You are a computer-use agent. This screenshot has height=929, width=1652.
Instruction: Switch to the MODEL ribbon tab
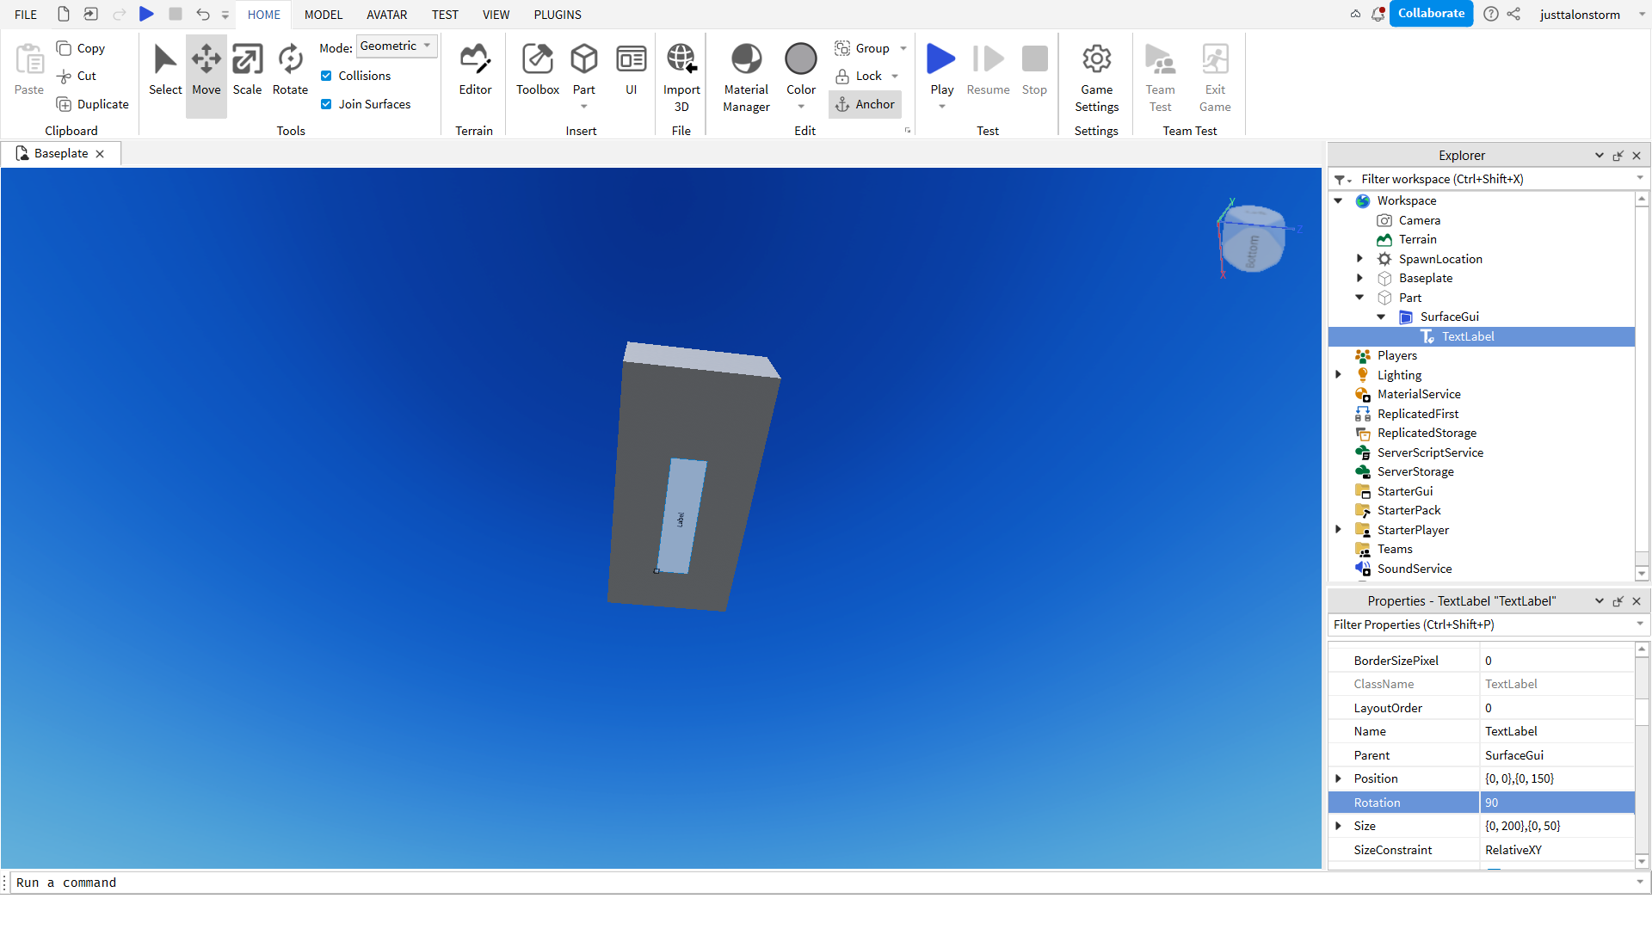tap(323, 15)
